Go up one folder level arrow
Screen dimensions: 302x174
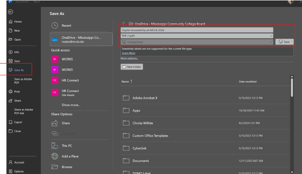[123, 24]
